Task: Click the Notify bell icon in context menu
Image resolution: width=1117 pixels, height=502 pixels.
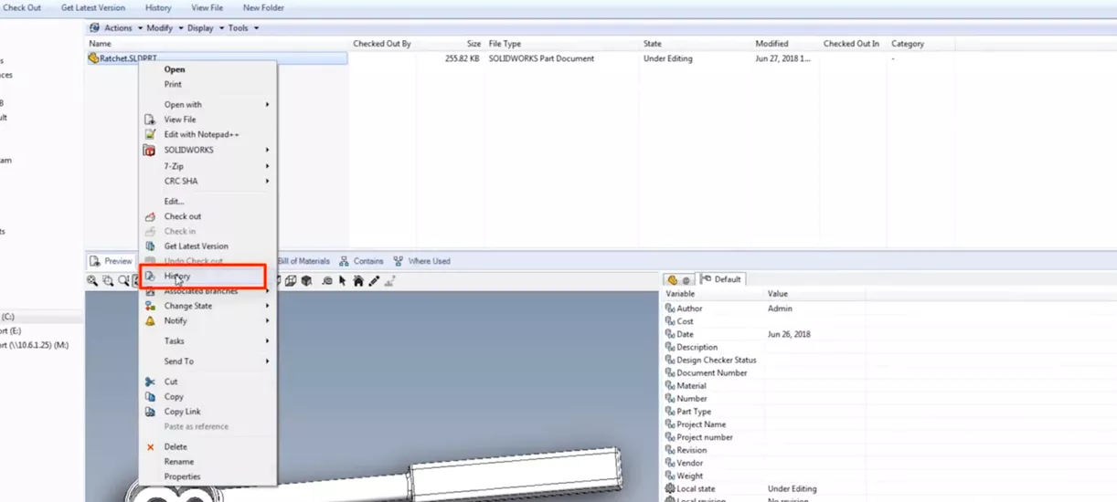Action: coord(150,321)
